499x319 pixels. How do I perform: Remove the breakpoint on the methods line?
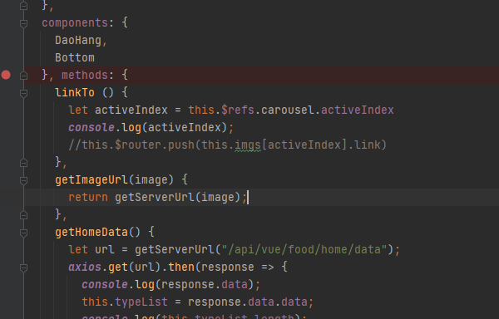pyautogui.click(x=6, y=75)
